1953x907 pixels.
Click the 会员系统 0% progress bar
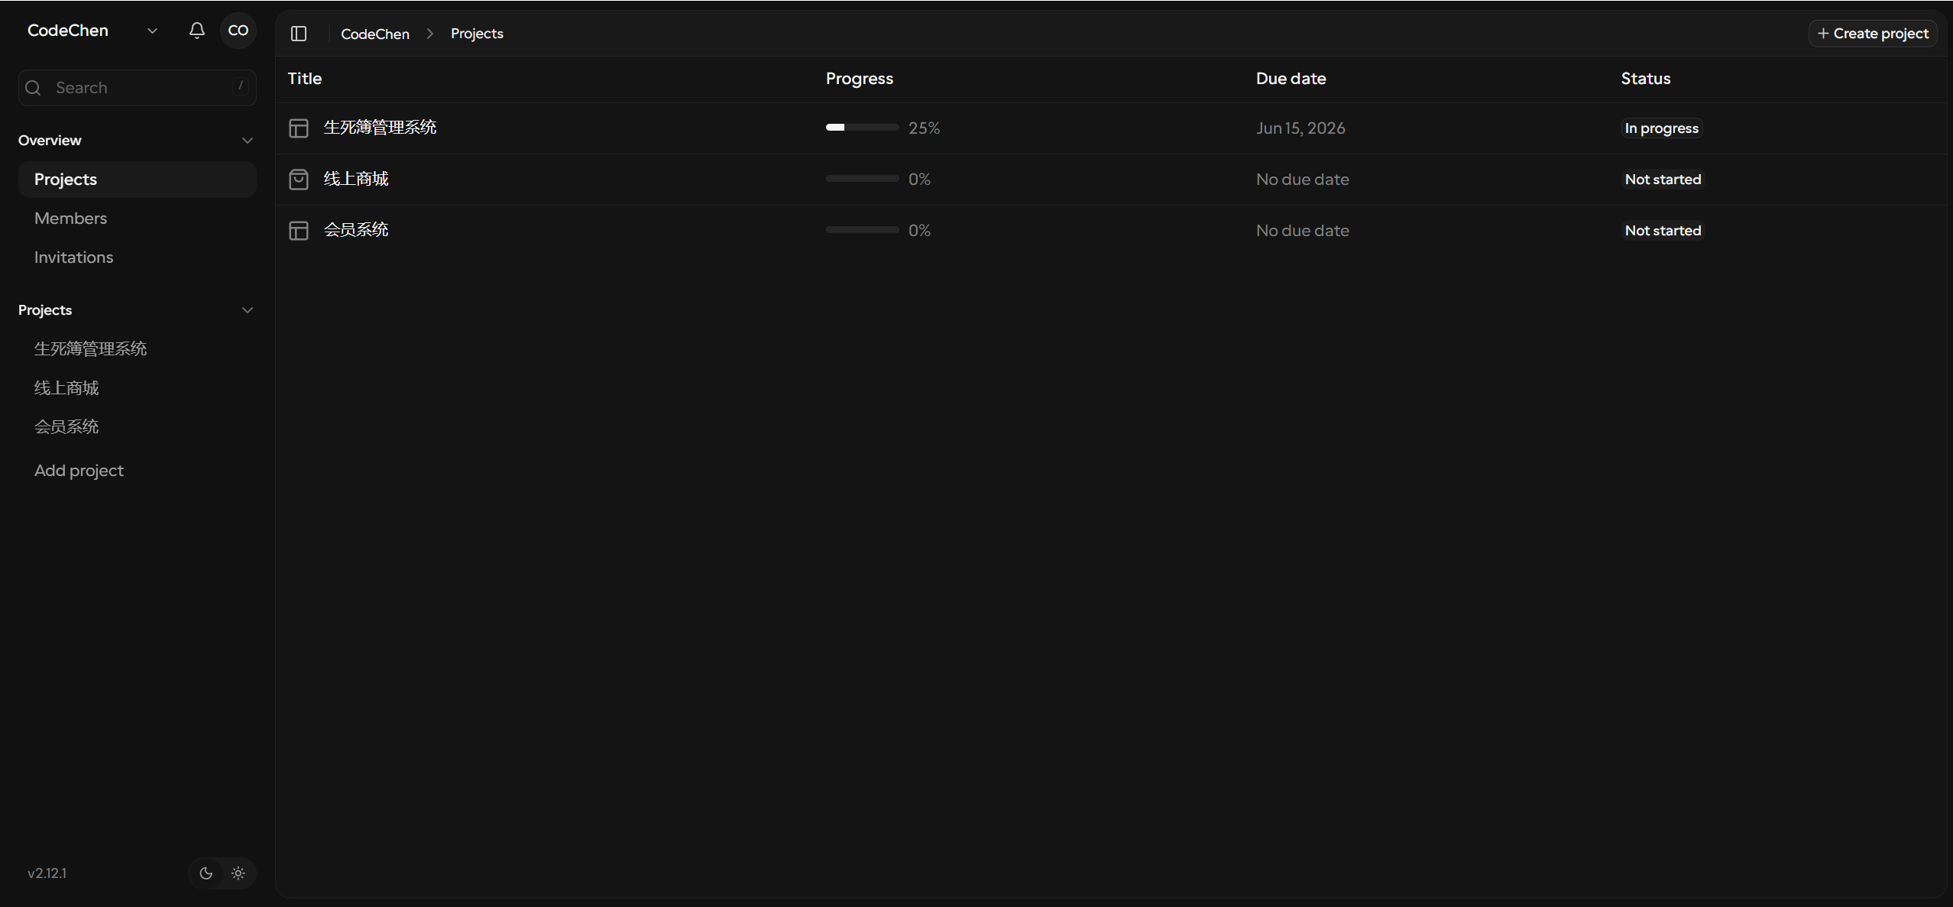(862, 230)
